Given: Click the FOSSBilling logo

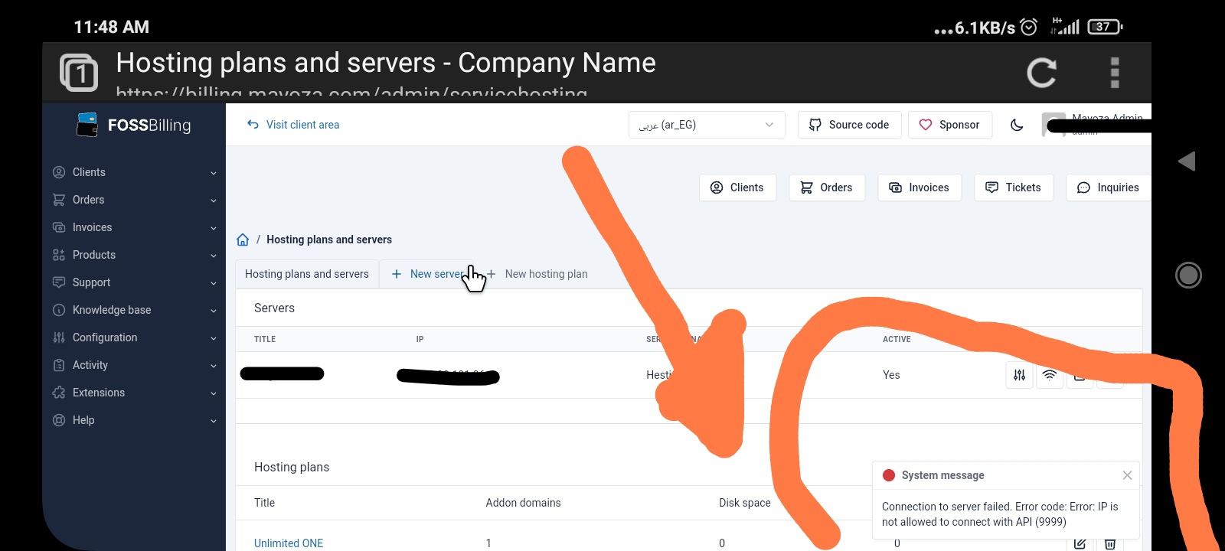Looking at the screenshot, I should coord(134,125).
